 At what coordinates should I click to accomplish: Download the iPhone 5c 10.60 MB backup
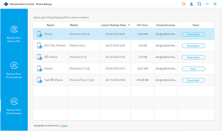click(x=193, y=34)
